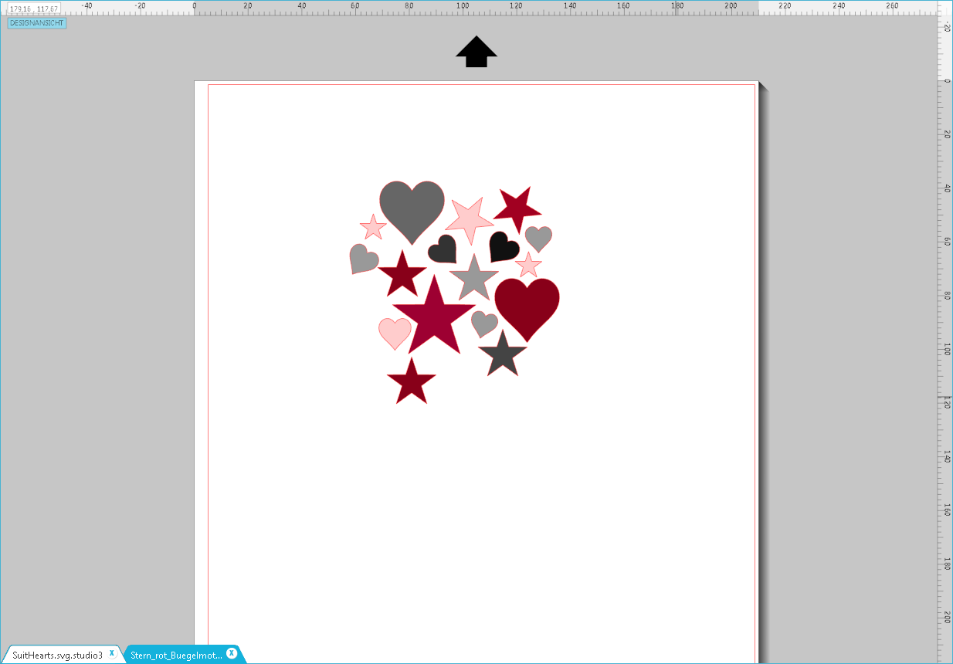Switch to the SuitHearts.svg.studio3 tab
The image size is (953, 664).
(x=58, y=653)
